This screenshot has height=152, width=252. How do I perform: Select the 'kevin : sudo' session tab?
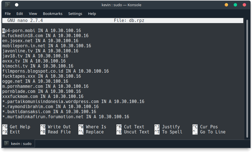19,144
